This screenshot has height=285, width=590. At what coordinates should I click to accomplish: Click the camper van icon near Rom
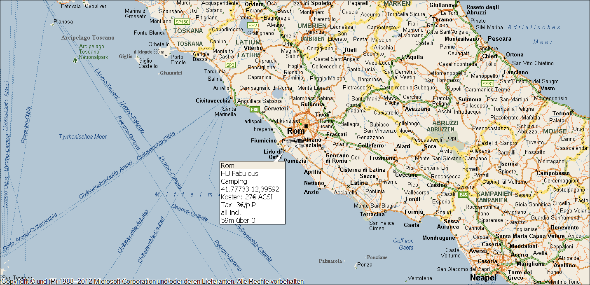(x=294, y=143)
